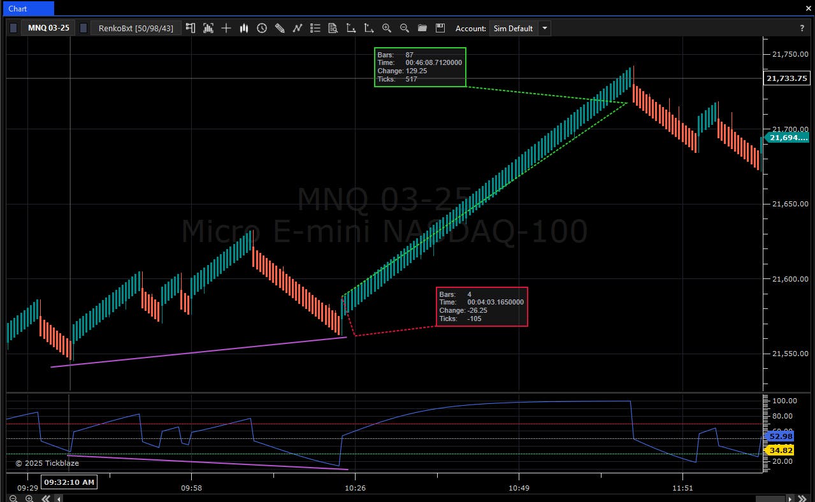The width and height of the screenshot is (815, 502).
Task: Click the blue 52.98 indicator value label
Action: click(x=780, y=436)
